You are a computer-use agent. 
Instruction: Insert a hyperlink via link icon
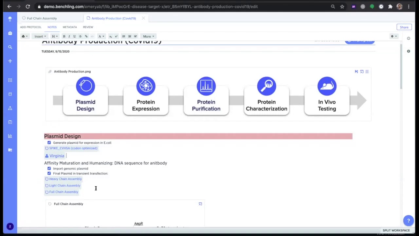[x=86, y=36]
